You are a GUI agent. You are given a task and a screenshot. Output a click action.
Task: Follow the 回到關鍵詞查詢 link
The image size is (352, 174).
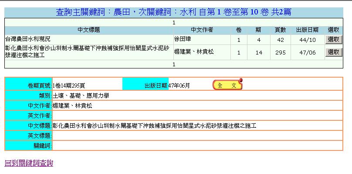29,163
